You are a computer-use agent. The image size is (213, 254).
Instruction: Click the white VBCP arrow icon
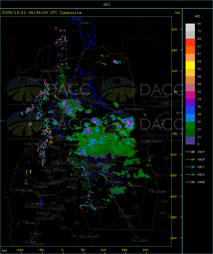(190, 152)
